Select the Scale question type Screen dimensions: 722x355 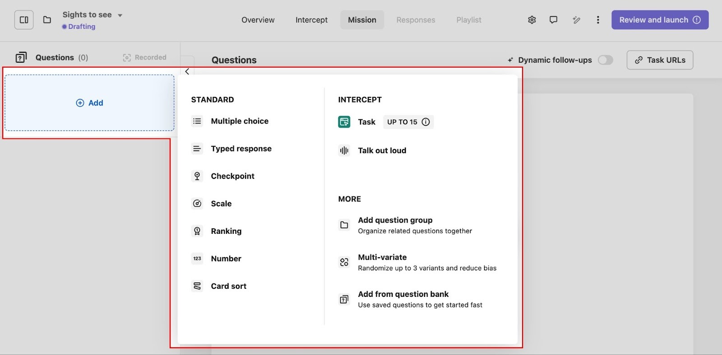(x=221, y=204)
